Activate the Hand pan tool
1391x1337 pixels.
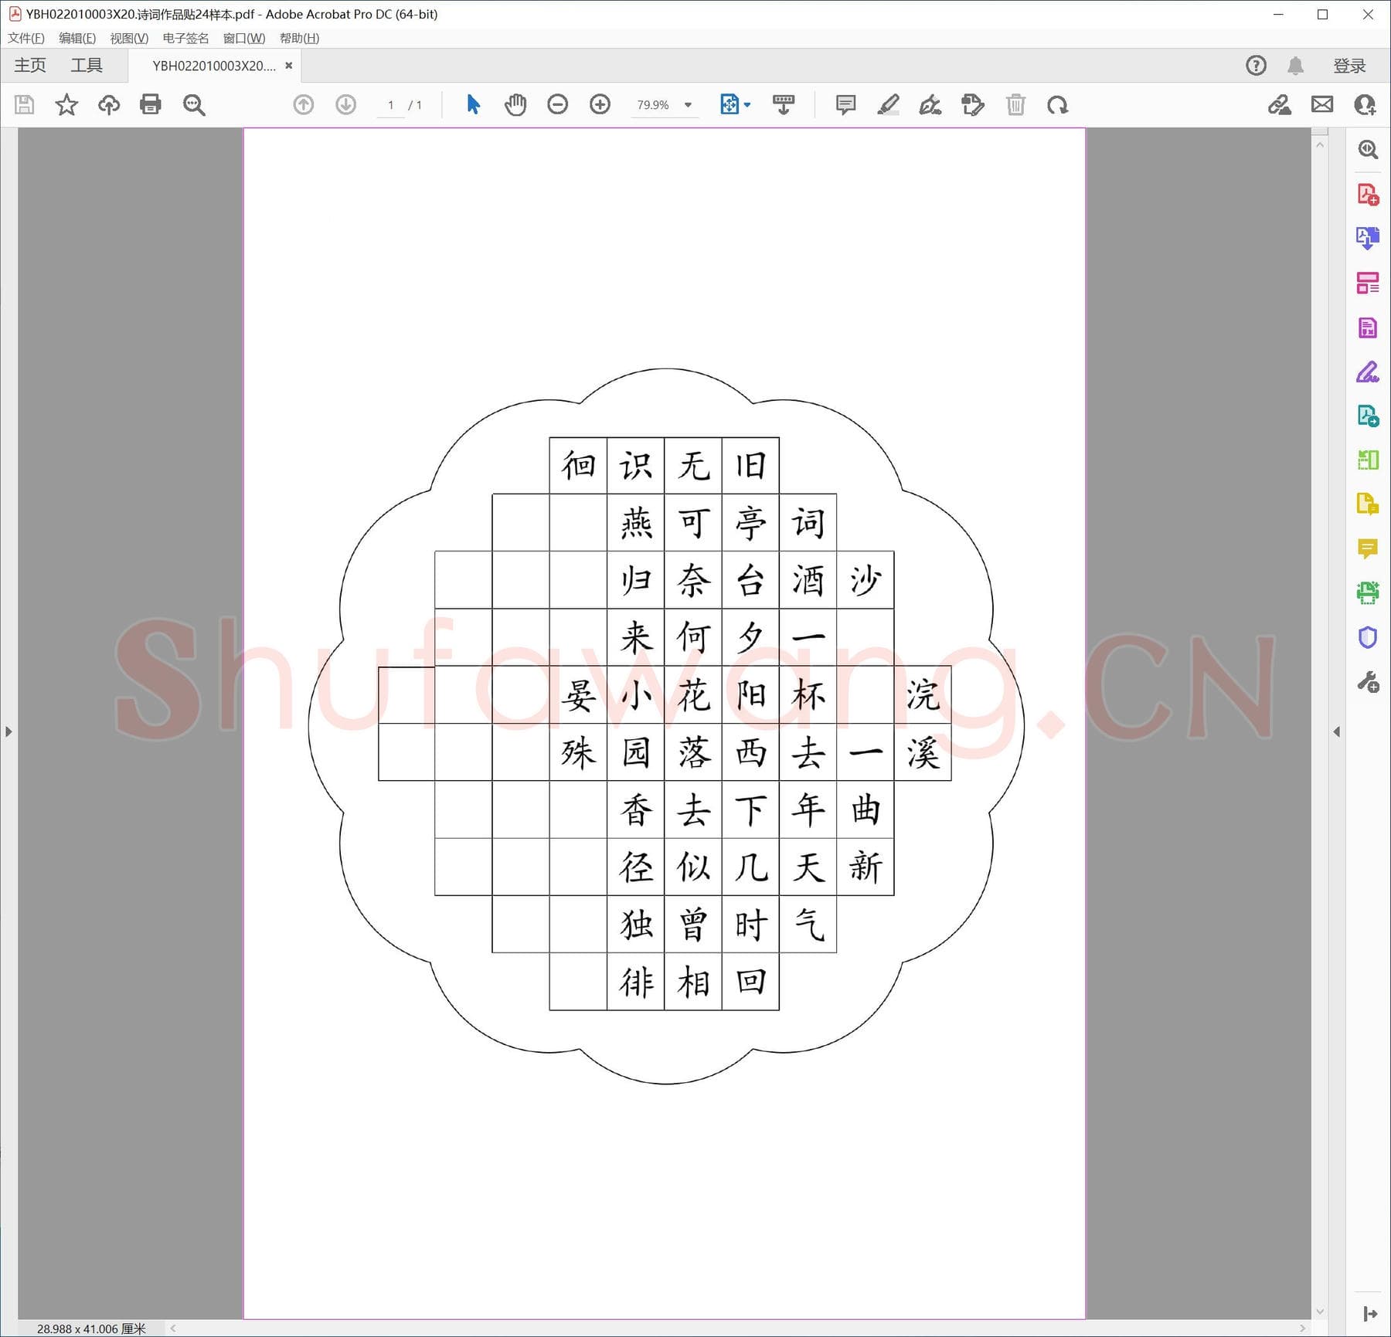point(515,104)
